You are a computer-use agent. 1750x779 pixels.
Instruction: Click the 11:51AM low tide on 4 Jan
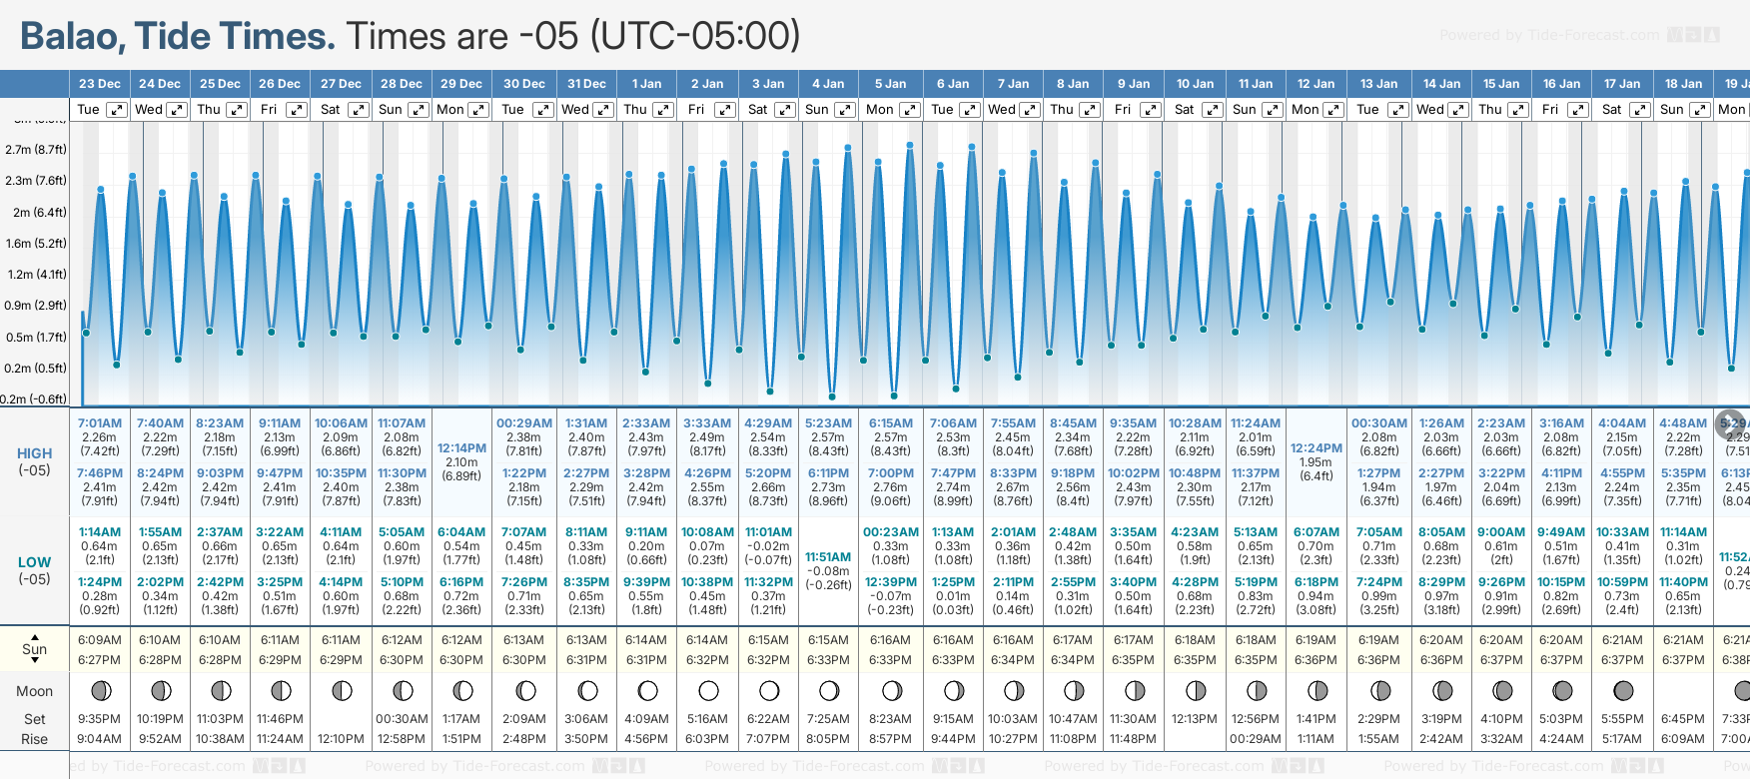(828, 557)
